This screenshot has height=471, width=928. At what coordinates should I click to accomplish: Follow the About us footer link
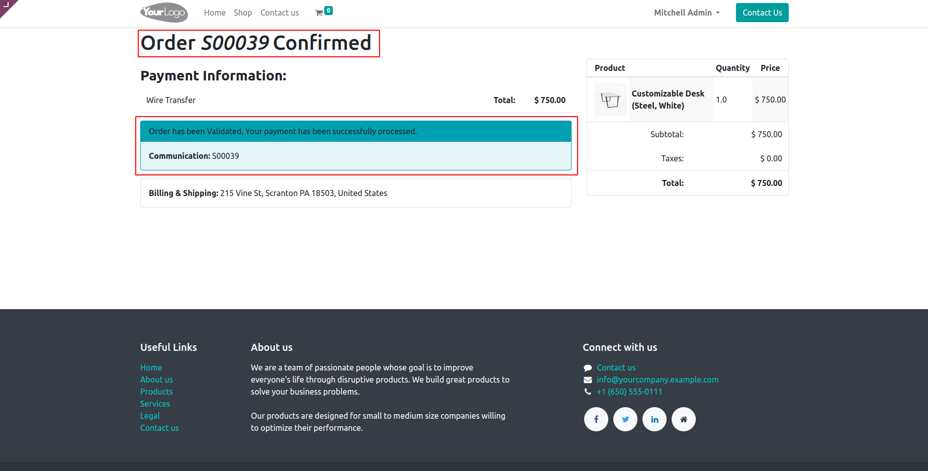coord(156,380)
